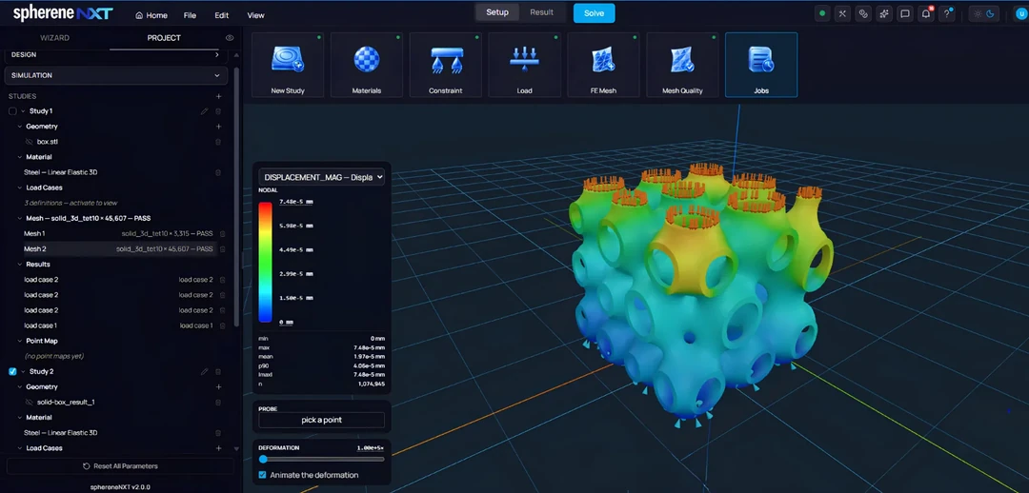The image size is (1029, 493).
Task: Open the chat feedback icon
Action: (x=905, y=13)
